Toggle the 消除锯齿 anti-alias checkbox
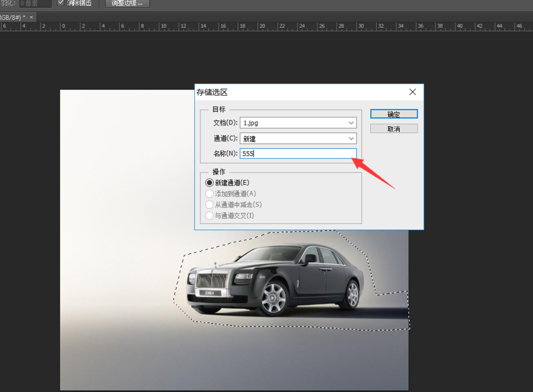 click(61, 3)
